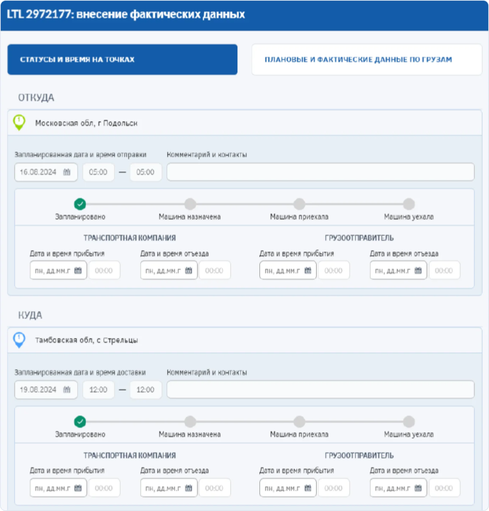The image size is (489, 511).
Task: Open calendar for transport company departure in КУДА
Action: [189, 488]
